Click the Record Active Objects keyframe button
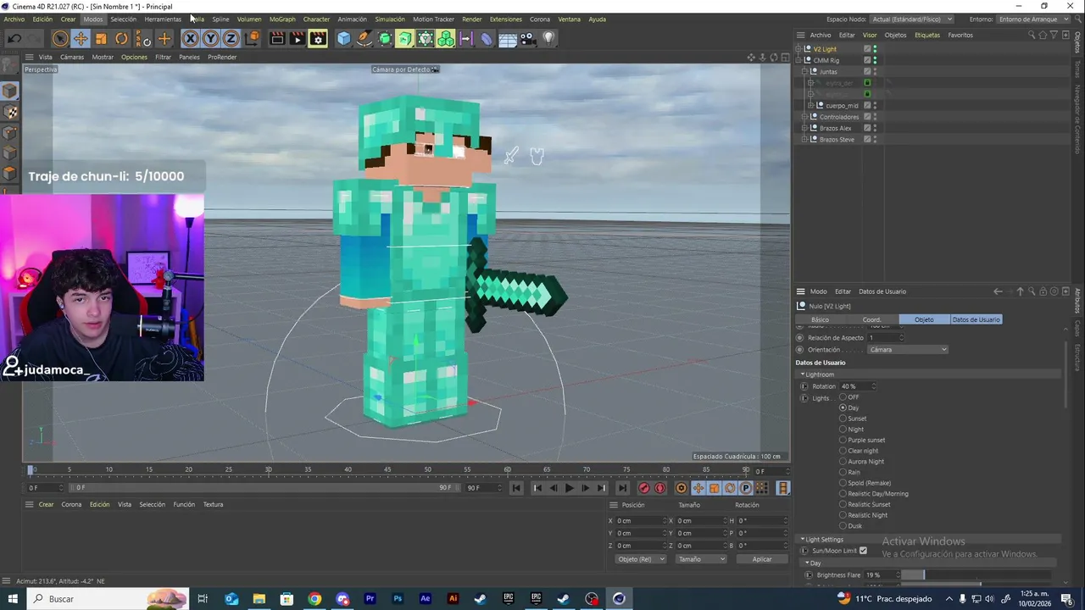 (644, 488)
